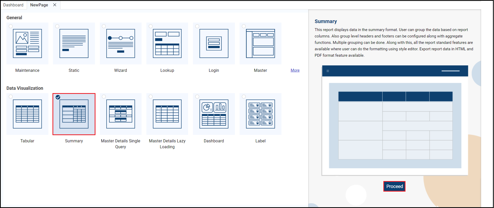494x208 pixels.
Task: Check the Master Details Single Query radio
Action: pyautogui.click(x=104, y=97)
